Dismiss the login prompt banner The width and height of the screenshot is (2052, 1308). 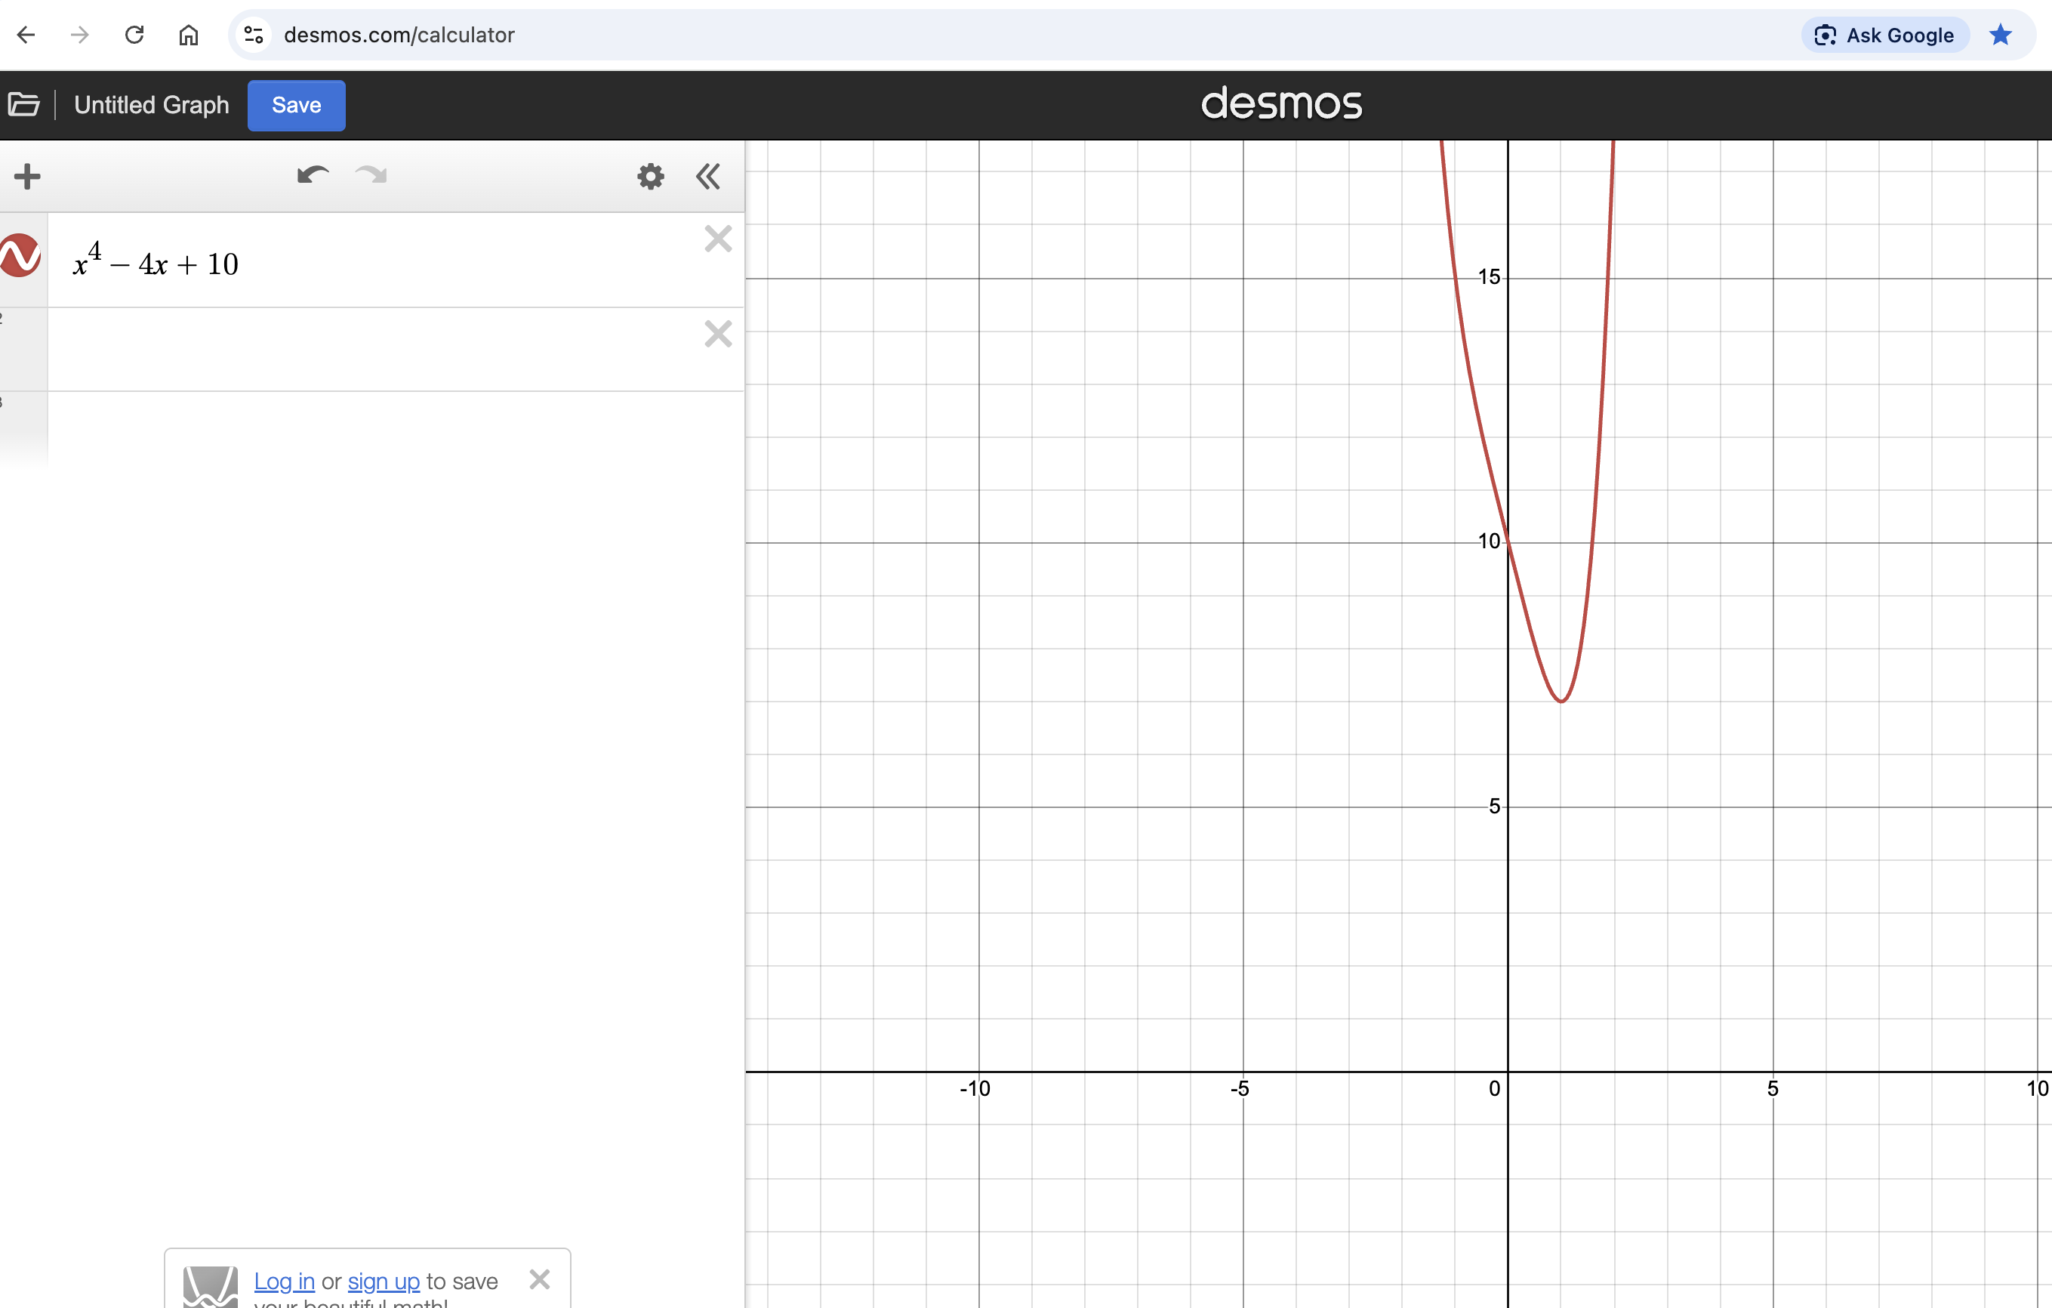[x=539, y=1279]
